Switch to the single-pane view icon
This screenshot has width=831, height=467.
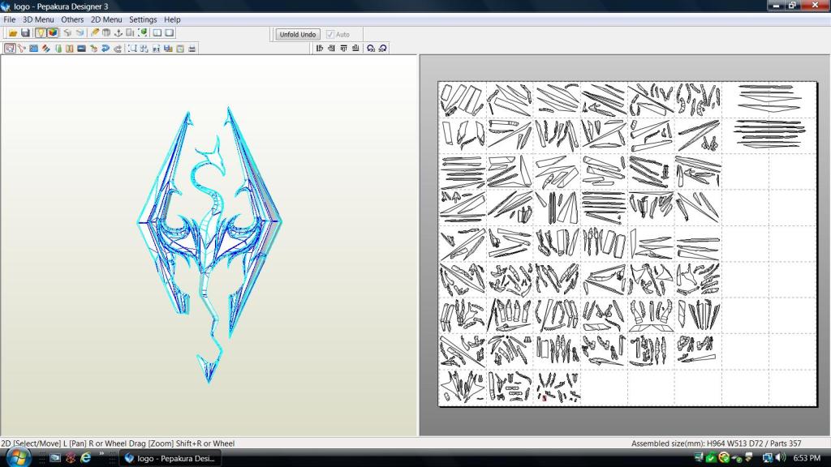[x=170, y=32]
